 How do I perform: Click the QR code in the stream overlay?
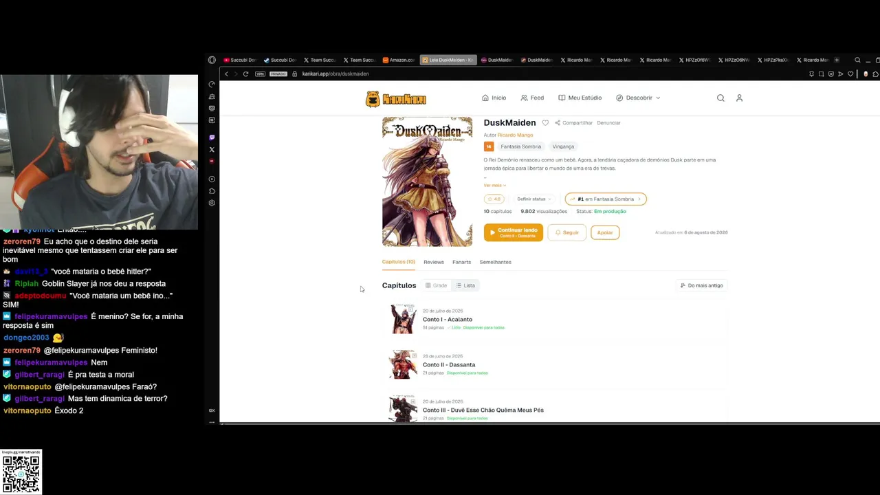pos(21,473)
